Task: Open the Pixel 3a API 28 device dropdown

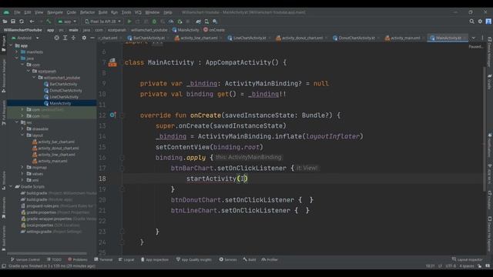Action: [x=102, y=22]
